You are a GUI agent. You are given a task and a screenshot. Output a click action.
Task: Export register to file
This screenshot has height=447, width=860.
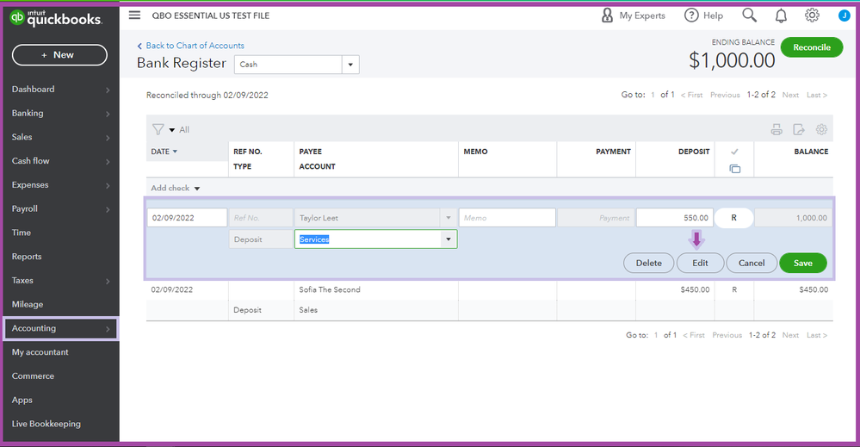[x=799, y=129]
